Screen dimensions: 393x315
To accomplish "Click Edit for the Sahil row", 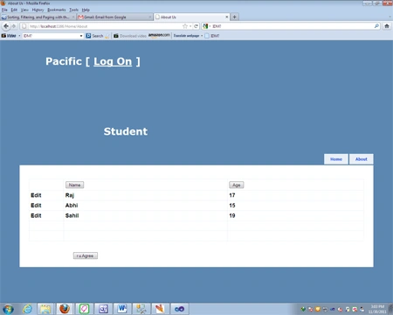I will [x=36, y=216].
